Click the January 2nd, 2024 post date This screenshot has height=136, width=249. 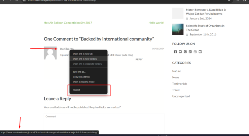[x=201, y=19]
